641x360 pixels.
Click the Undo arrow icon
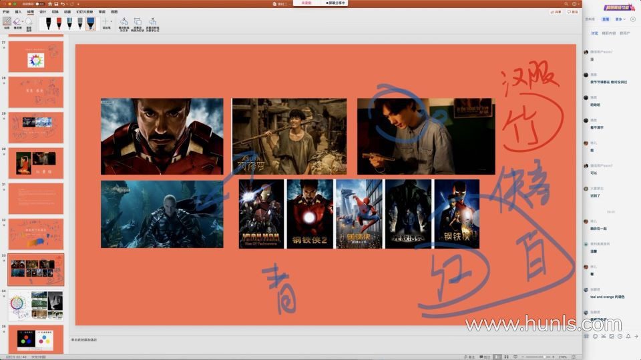[63, 4]
